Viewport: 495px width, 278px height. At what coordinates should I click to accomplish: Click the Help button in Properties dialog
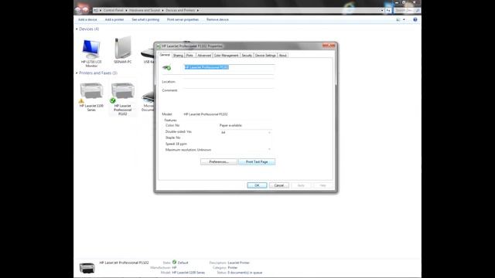[323, 185]
